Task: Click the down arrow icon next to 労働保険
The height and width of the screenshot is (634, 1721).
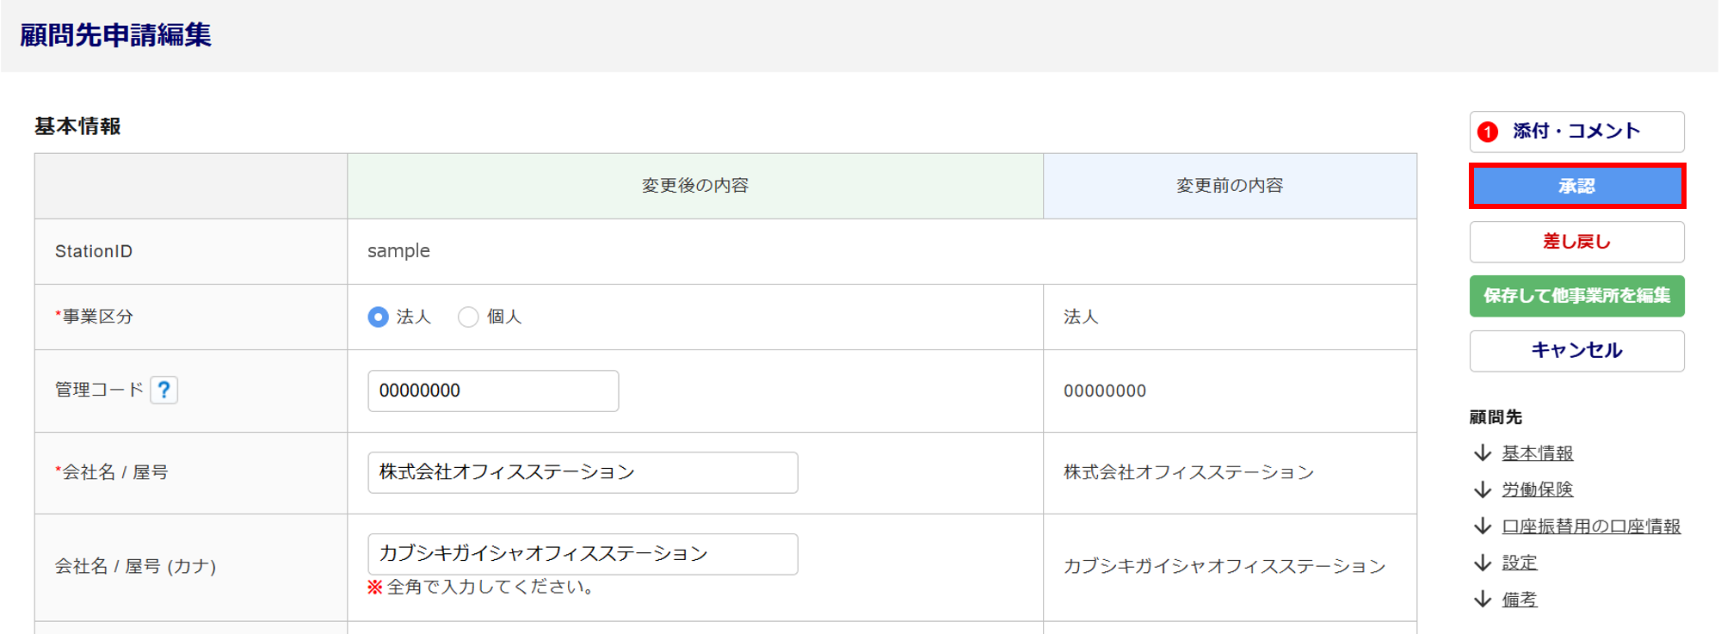Action: (1483, 489)
